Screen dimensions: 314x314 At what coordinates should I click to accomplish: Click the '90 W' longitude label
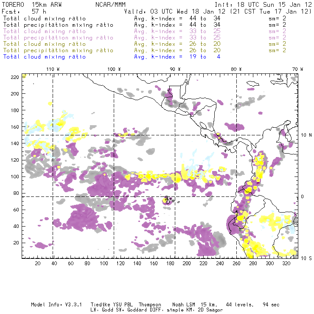point(175,69)
